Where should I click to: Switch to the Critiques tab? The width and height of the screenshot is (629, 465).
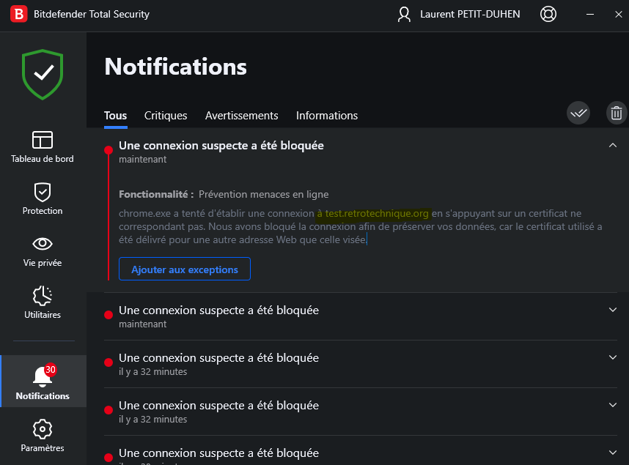[x=166, y=116]
